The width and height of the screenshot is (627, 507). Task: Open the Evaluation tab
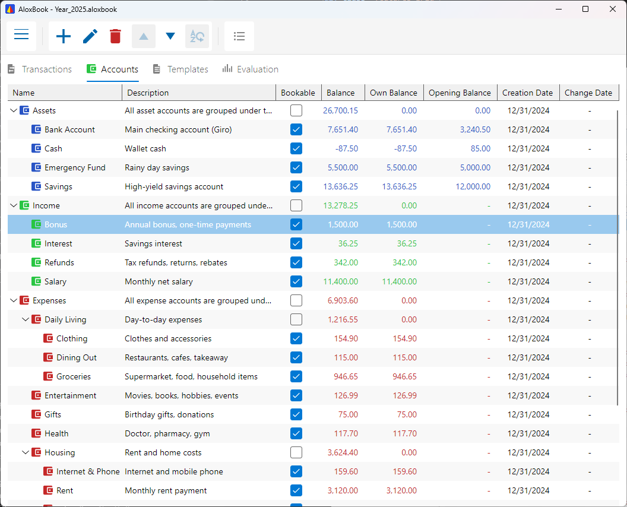click(250, 69)
